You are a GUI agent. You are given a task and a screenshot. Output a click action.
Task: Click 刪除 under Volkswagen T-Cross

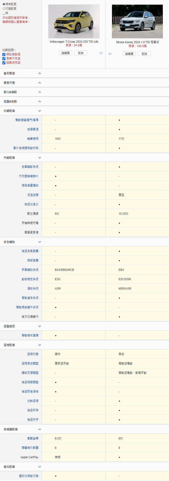81,53
